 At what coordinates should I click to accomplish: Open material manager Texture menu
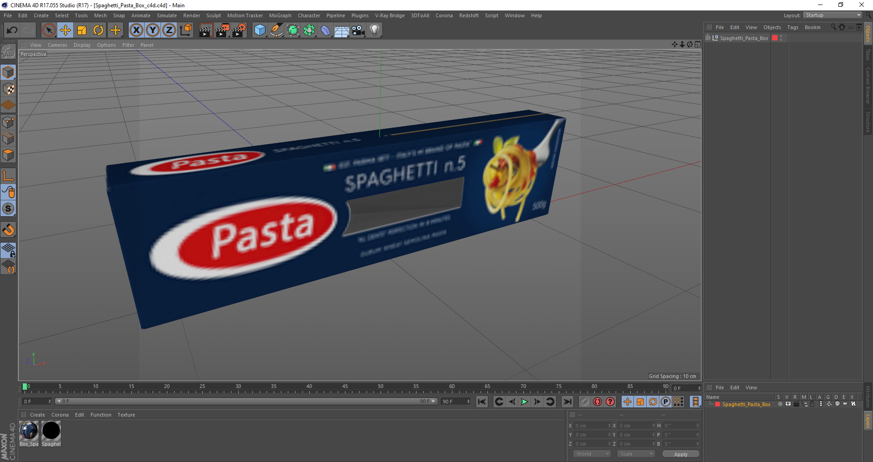click(126, 415)
